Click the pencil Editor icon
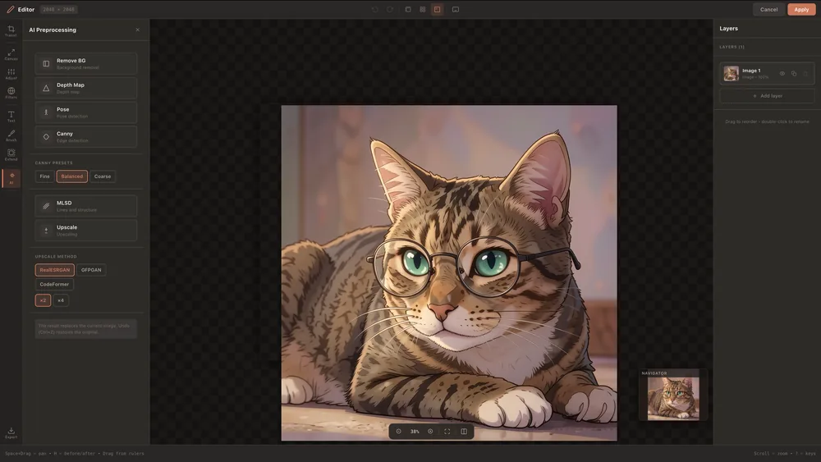The image size is (821, 462). 11,9
